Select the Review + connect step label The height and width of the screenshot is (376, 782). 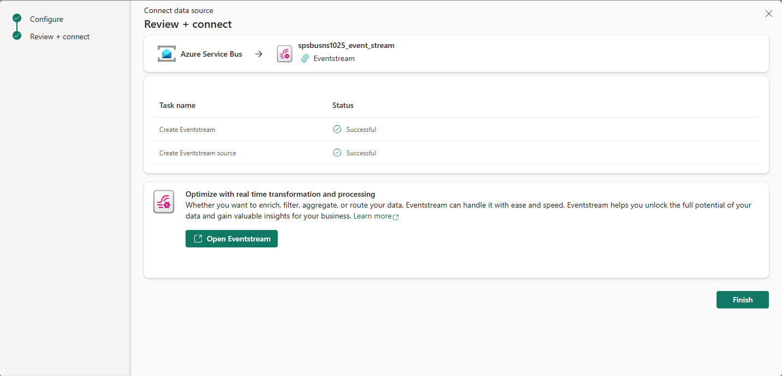[60, 36]
